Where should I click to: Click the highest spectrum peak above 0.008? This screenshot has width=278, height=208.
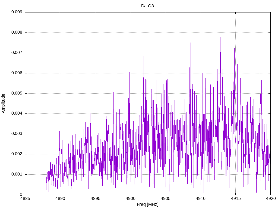point(192,32)
